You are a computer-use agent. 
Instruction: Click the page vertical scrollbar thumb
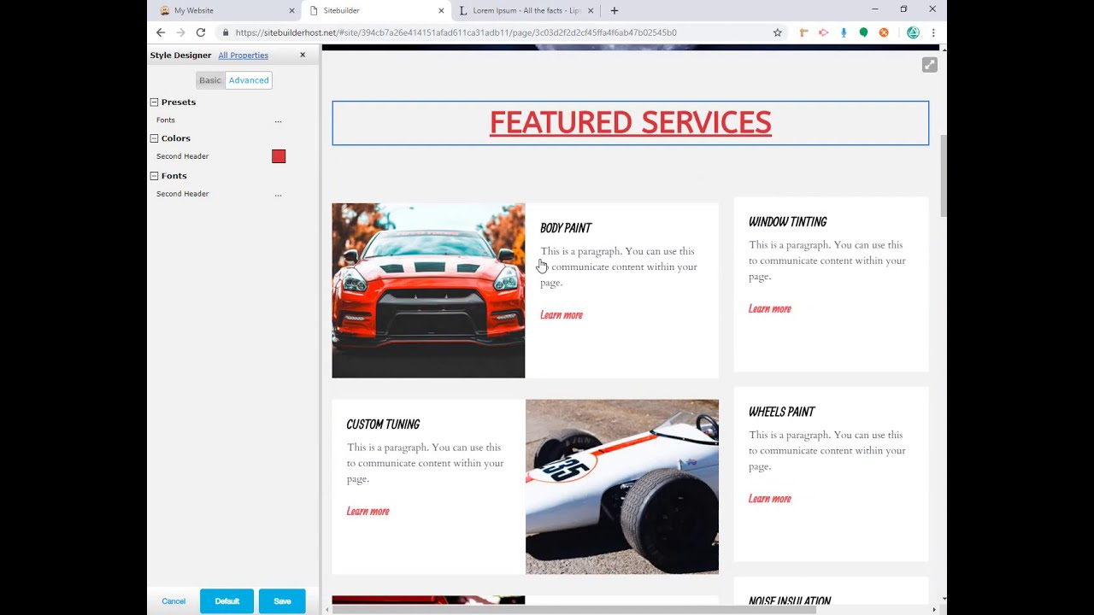click(944, 175)
